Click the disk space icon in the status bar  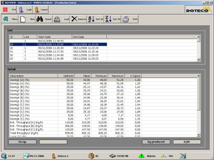112,156
